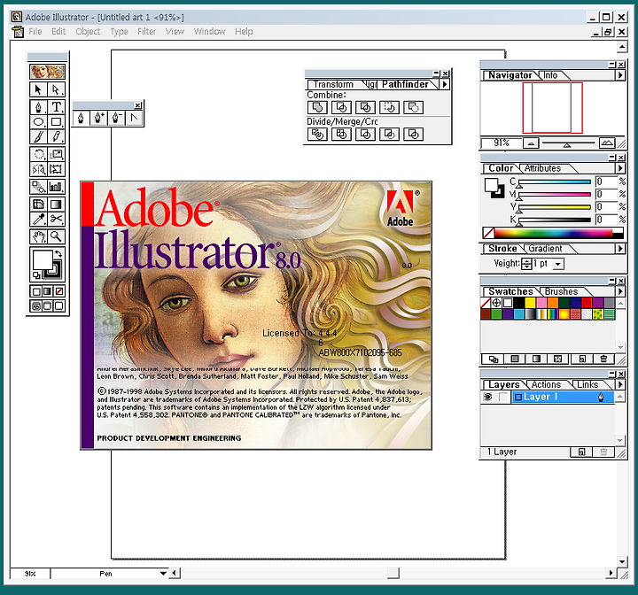Swap fill and stroke colors arrow
Viewport: 638px width, 595px height.
58,253
